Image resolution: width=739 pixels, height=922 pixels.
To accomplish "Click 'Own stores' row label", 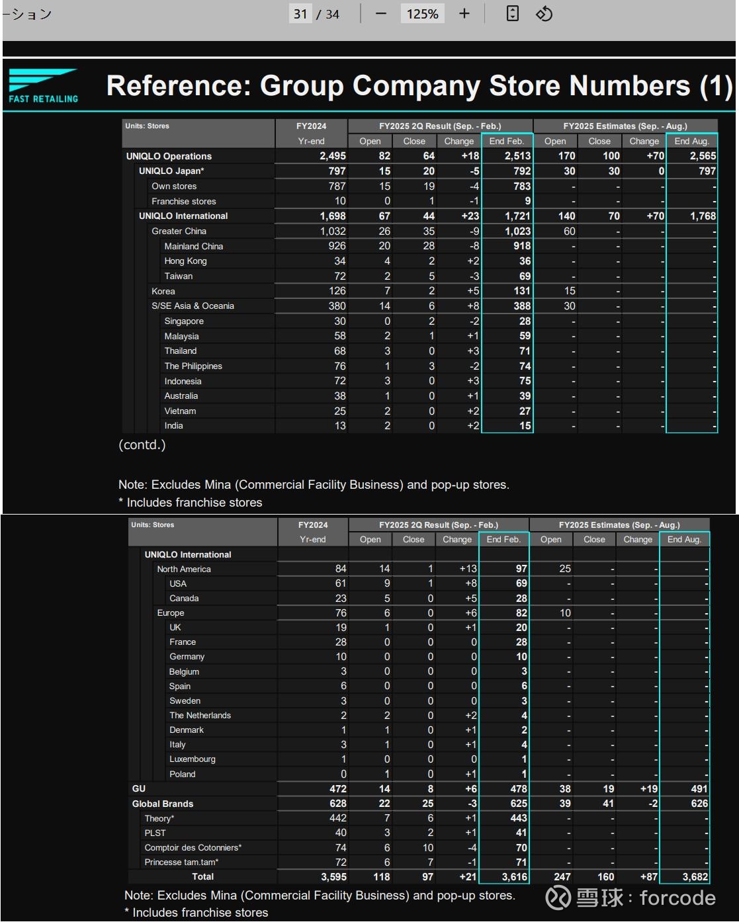I will (x=174, y=187).
